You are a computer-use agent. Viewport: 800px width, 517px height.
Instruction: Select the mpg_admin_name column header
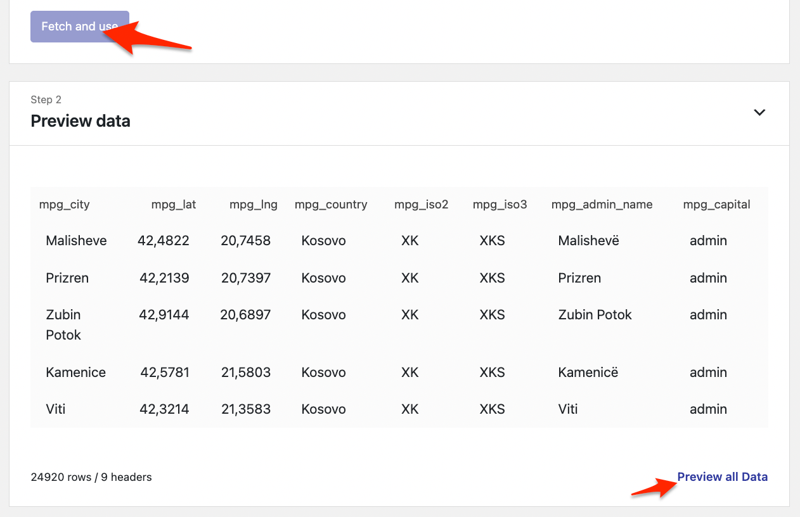point(602,205)
